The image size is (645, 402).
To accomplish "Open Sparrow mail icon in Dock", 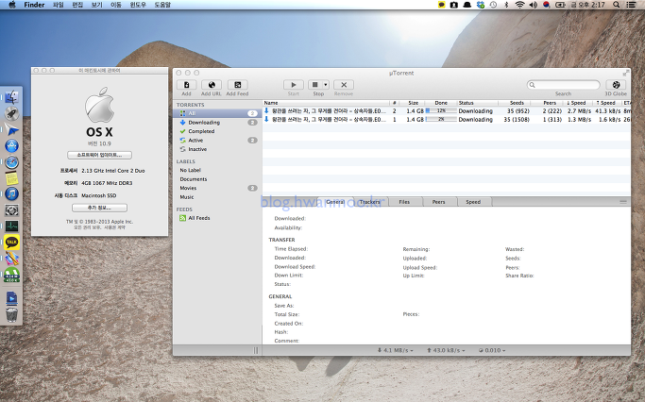I will 11,129.
